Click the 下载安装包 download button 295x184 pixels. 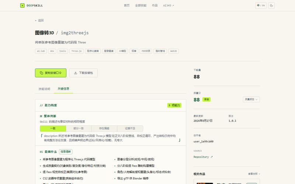(83, 73)
